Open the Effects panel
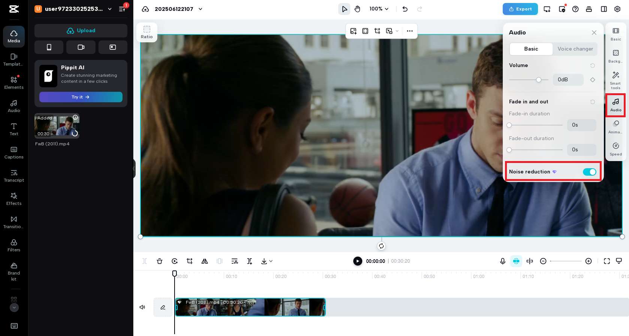The width and height of the screenshot is (629, 336). (14, 199)
